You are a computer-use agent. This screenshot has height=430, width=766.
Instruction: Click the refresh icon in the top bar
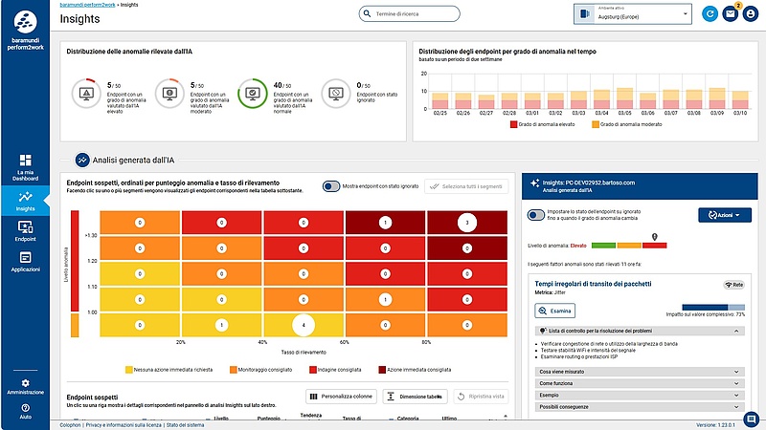click(710, 13)
